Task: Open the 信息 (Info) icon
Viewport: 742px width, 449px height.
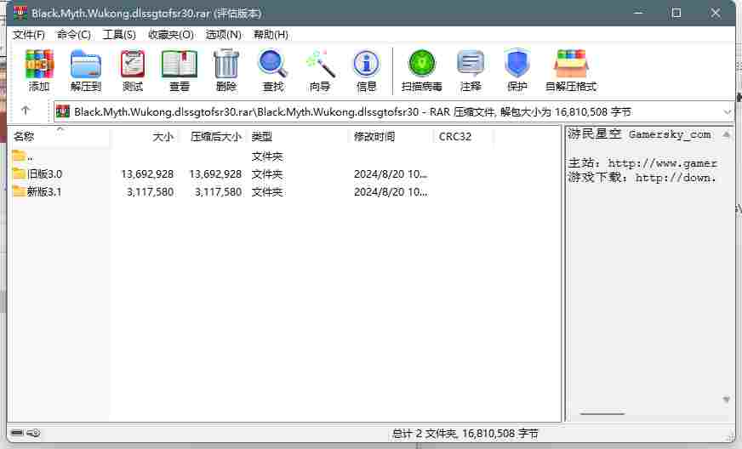Action: [x=366, y=64]
